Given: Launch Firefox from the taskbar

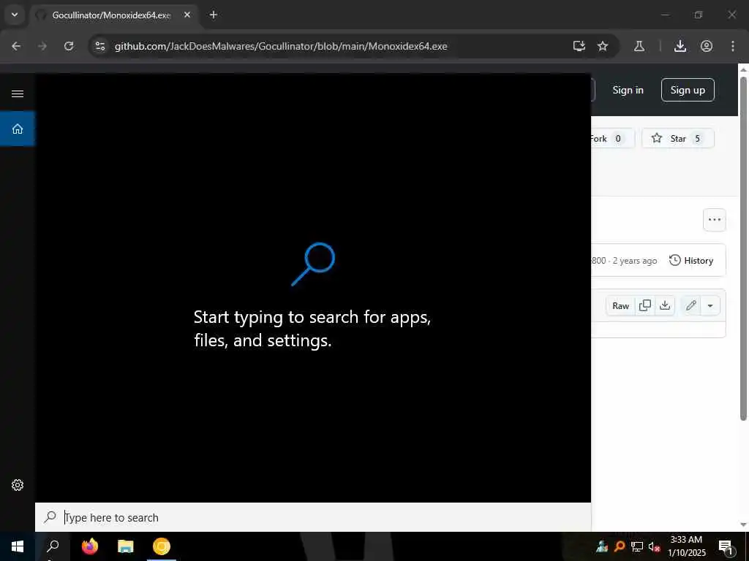Looking at the screenshot, I should click(x=89, y=546).
